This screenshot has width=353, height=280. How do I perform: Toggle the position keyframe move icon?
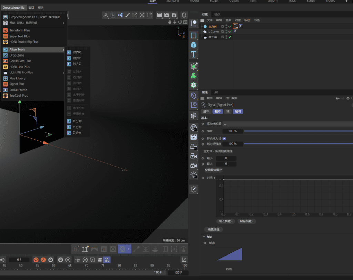click(x=78, y=260)
